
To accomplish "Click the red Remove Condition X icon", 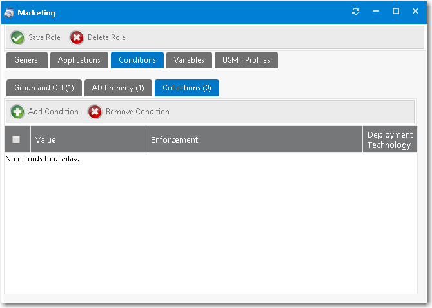I will [95, 112].
